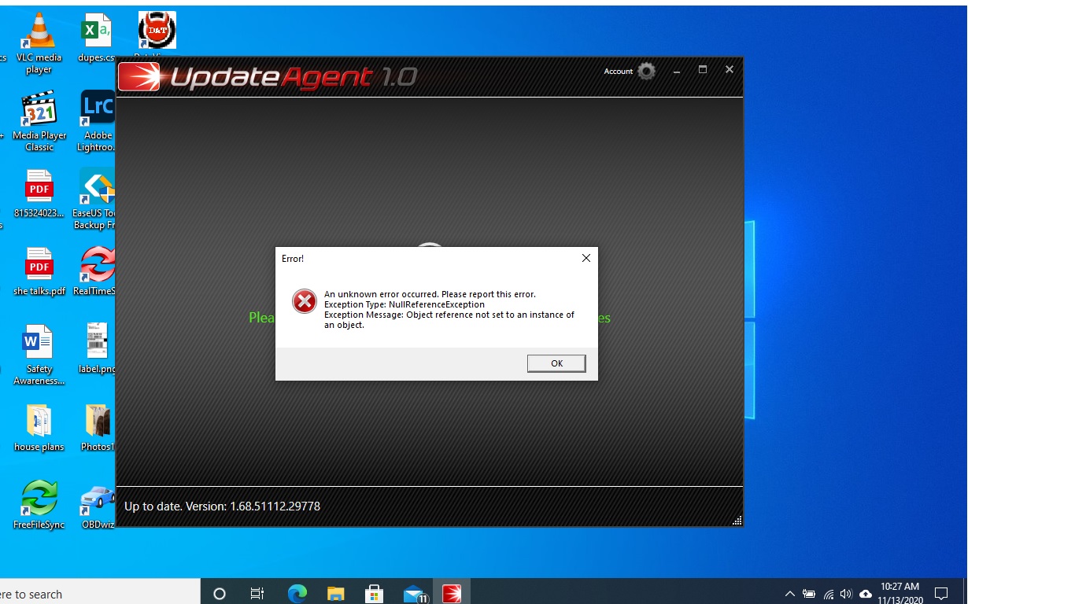This screenshot has height=604, width=1075.
Task: Click the UpdateAgent logo icon
Action: coord(139,77)
